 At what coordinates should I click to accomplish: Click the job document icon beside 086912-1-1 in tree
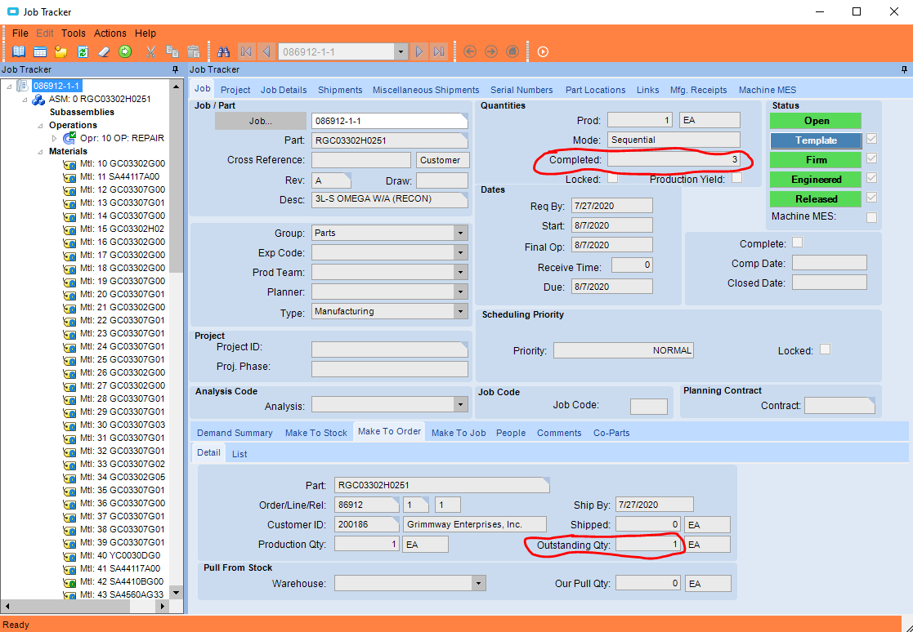tap(22, 86)
